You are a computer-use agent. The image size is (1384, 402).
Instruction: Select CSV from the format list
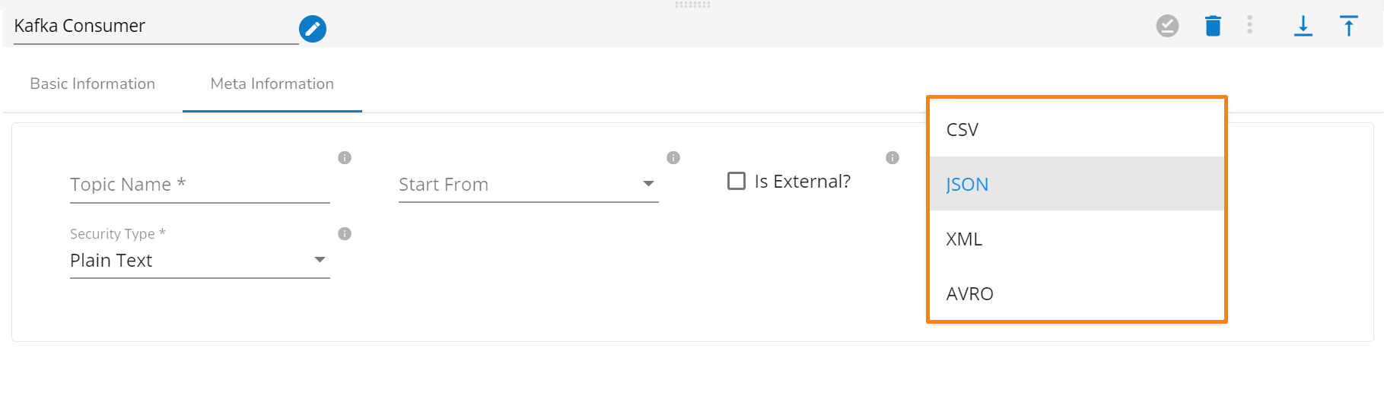click(1076, 130)
